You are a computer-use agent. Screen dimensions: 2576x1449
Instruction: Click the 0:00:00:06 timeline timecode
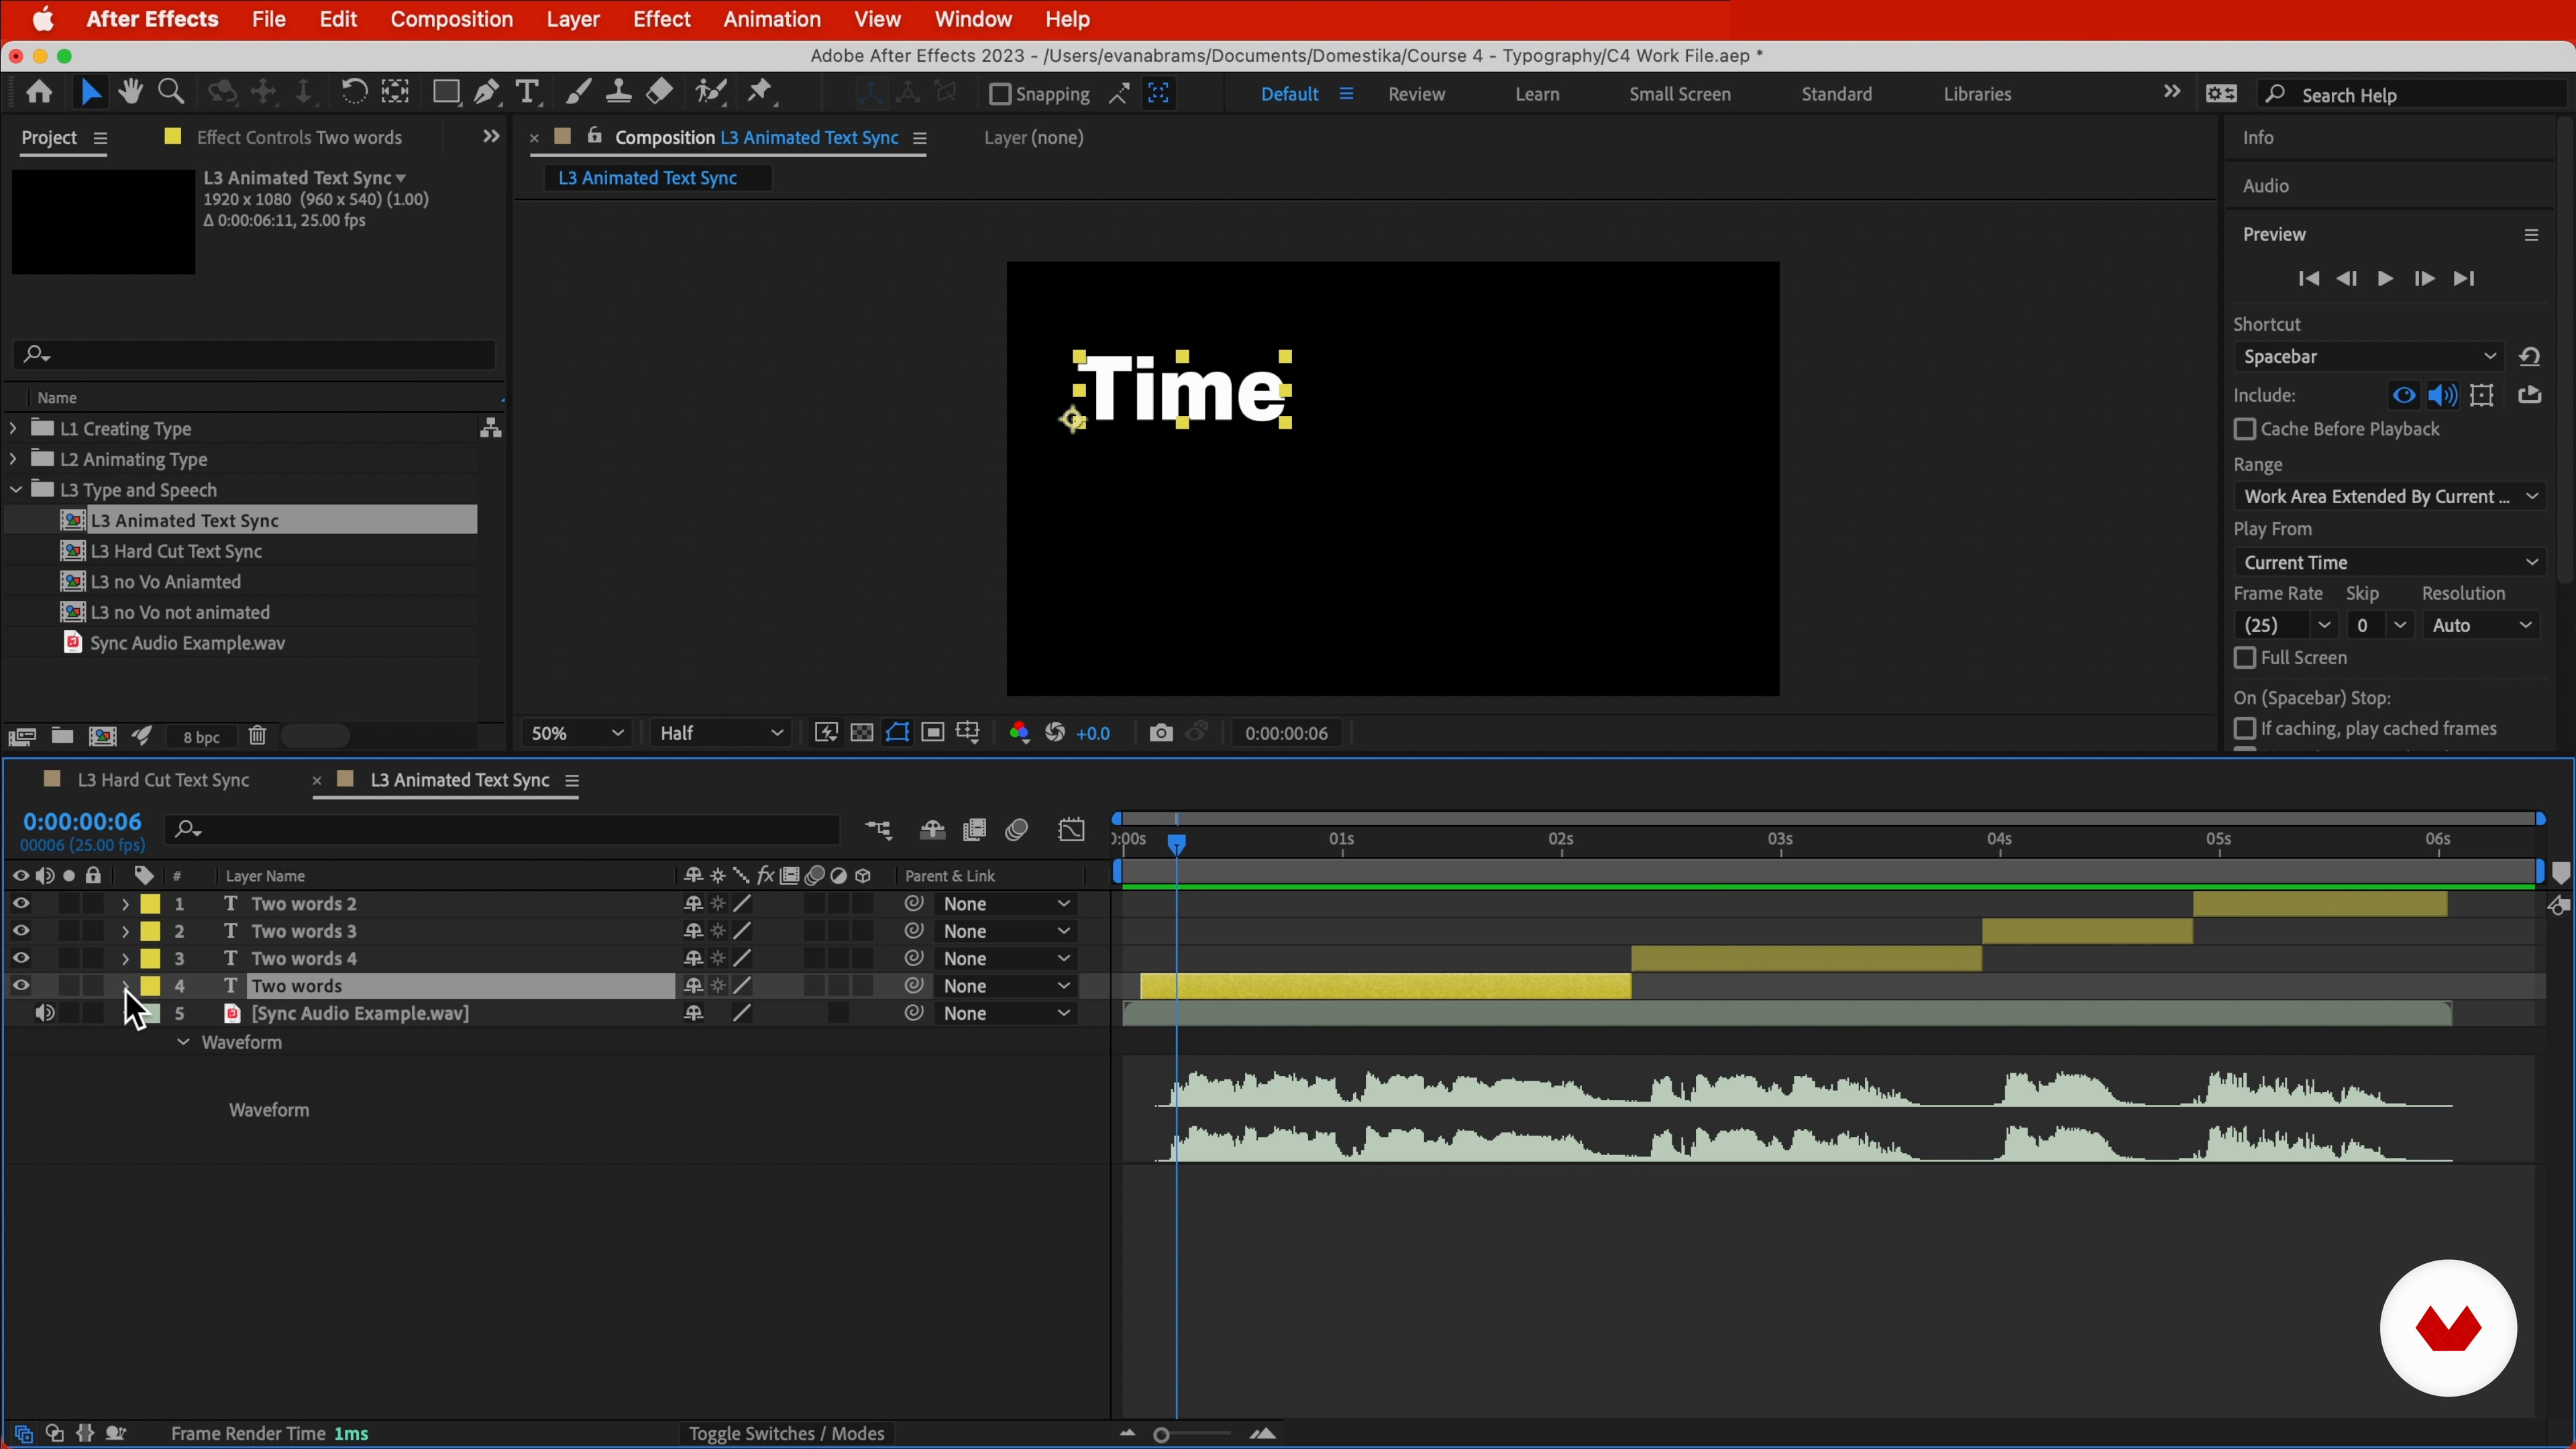pyautogui.click(x=82, y=821)
